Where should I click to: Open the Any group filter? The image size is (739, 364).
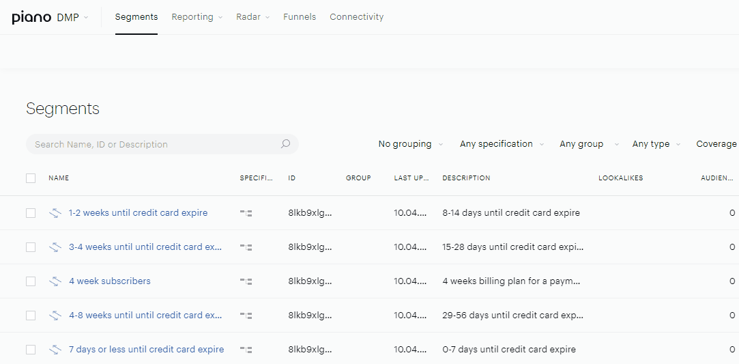tap(589, 144)
